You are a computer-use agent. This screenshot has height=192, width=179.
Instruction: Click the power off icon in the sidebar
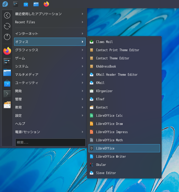click(7, 37)
